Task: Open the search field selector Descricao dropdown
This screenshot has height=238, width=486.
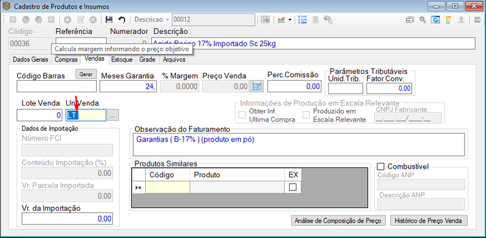Action: (152, 19)
